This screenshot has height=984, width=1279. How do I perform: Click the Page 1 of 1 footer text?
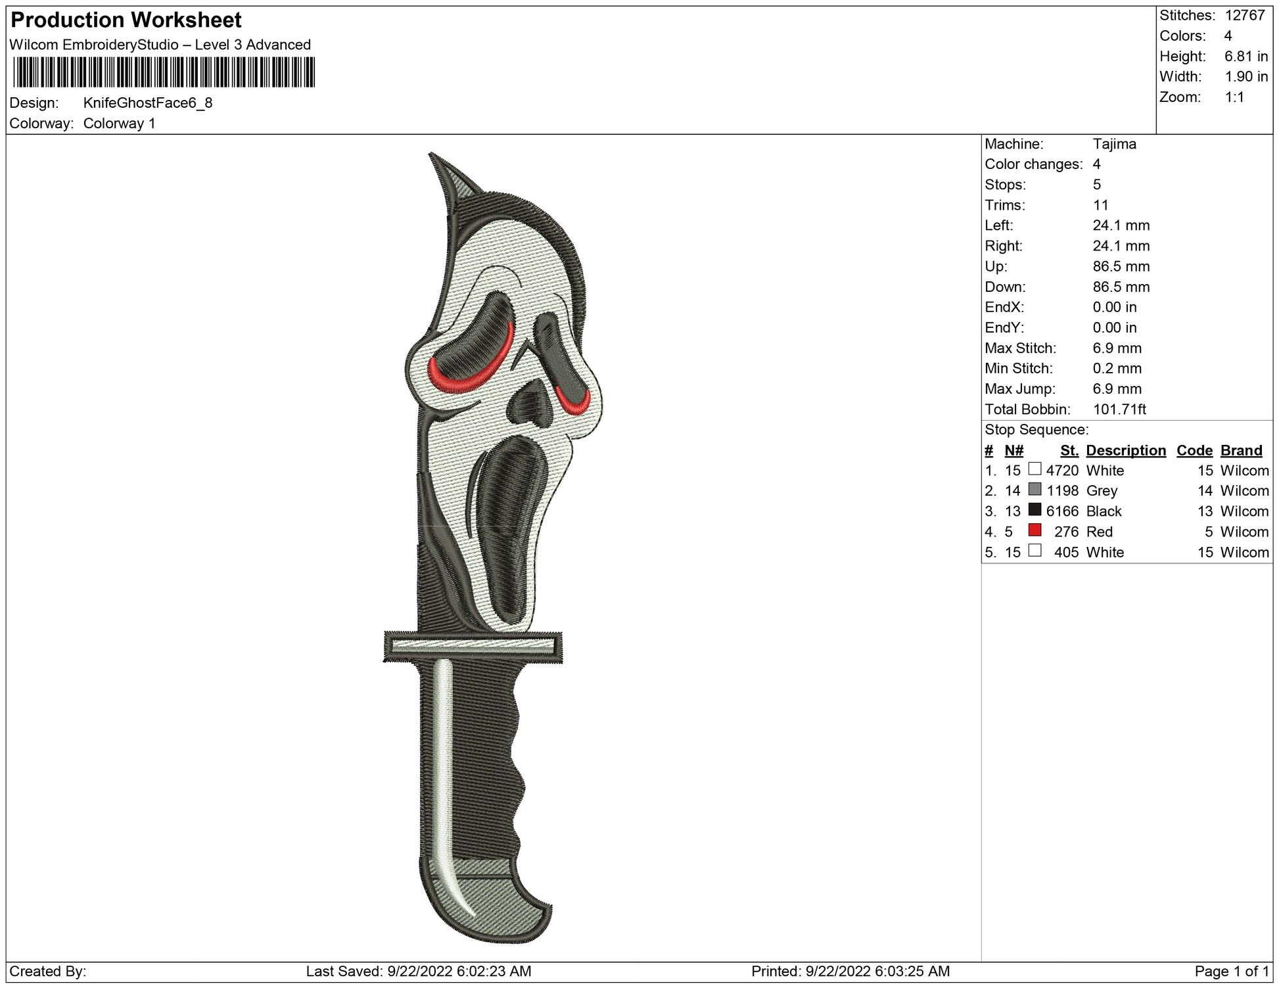1232,971
